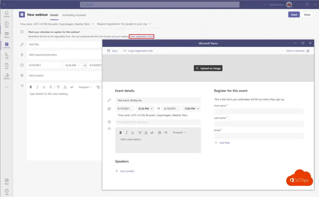Open Teams section in the sidebar
The width and height of the screenshot is (319, 197).
coord(7,35)
